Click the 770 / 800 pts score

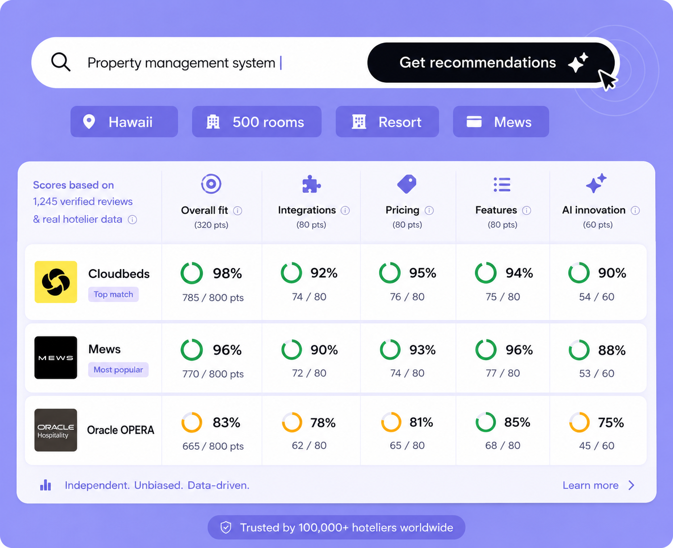(x=213, y=374)
